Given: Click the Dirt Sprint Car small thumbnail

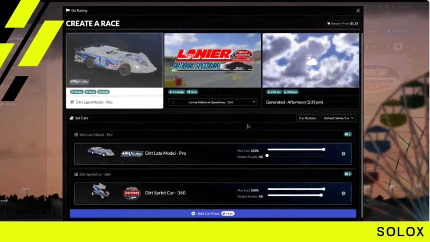Looking at the screenshot, I should [101, 191].
